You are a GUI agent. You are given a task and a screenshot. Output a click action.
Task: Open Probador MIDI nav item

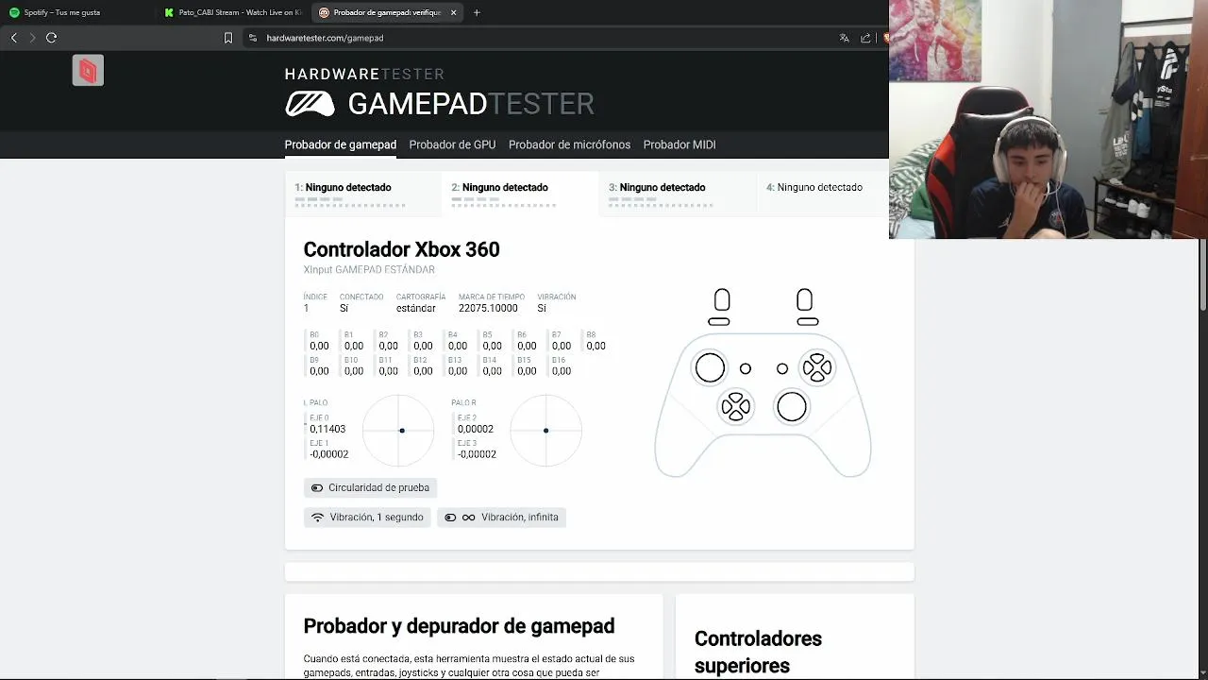tap(679, 144)
